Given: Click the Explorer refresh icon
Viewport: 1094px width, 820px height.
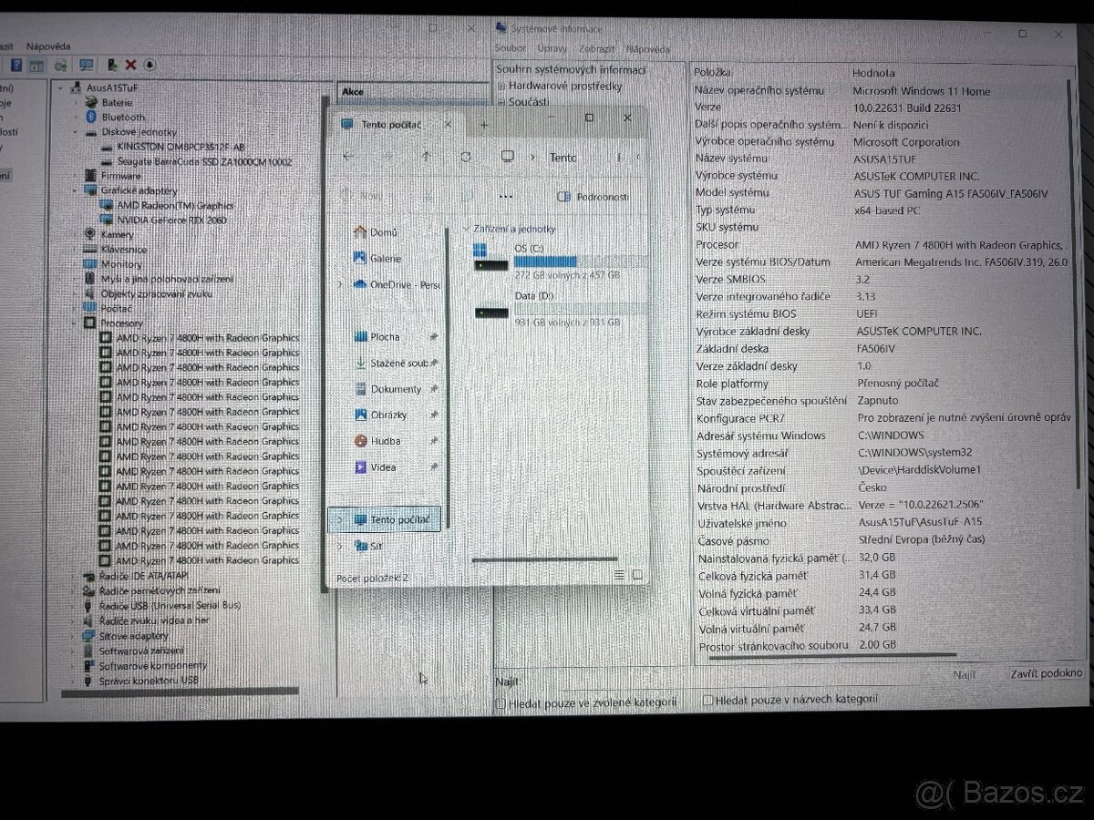Looking at the screenshot, I should [466, 157].
